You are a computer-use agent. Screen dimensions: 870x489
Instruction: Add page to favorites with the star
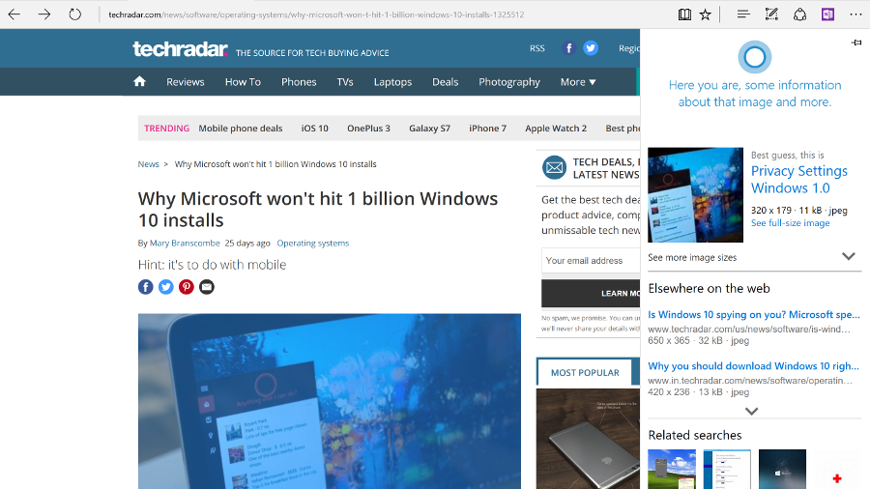(706, 14)
